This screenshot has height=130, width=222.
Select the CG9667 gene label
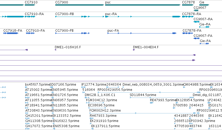[200, 8]
